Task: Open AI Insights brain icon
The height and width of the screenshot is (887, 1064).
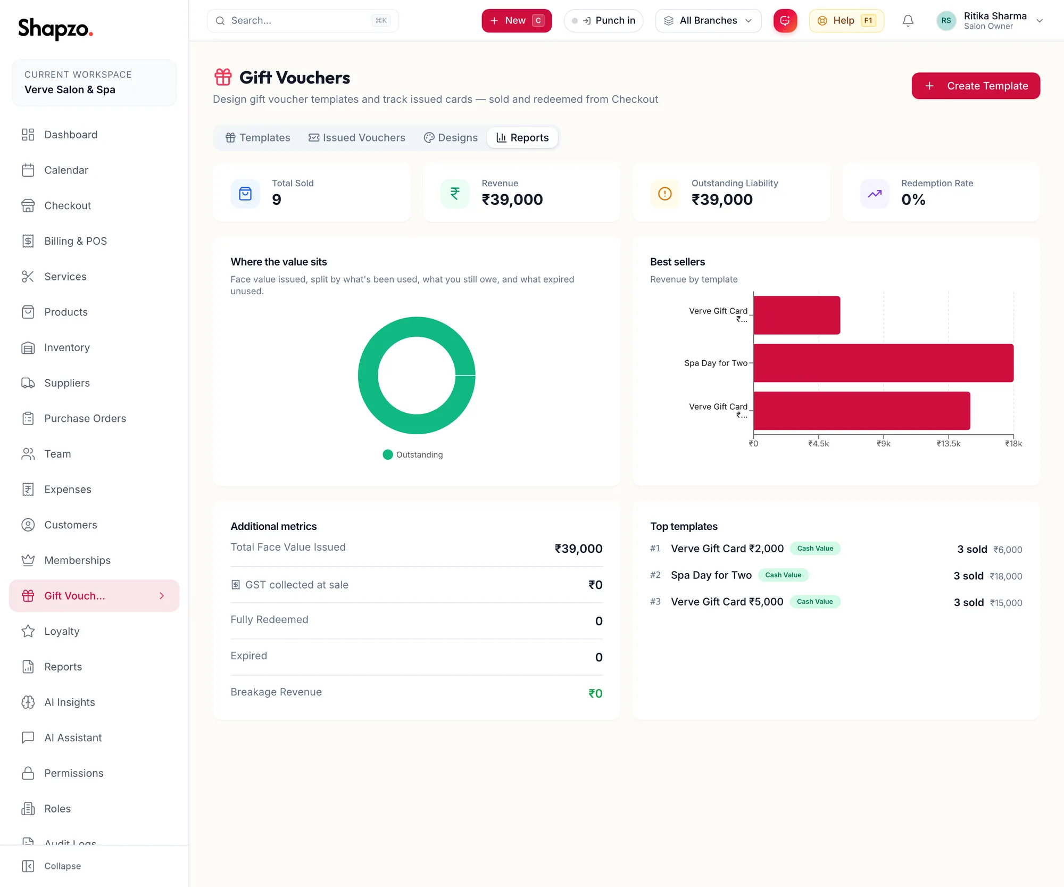Action: point(28,702)
